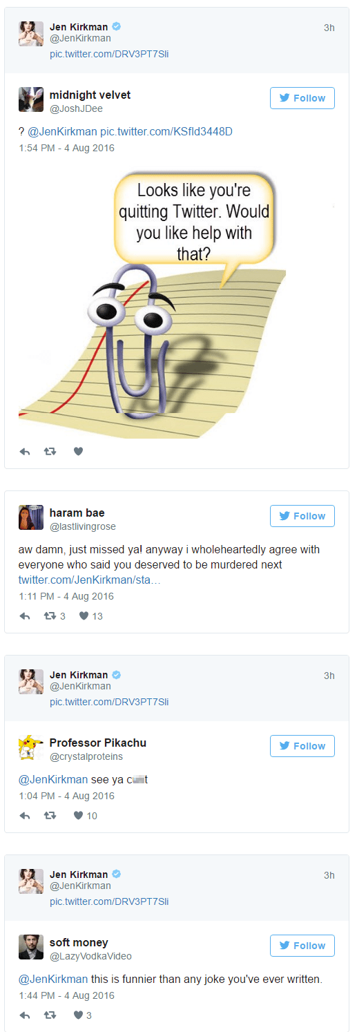Like midnight velvet's Clippy tweet
Viewport: 357px width, 1032px height.
pyautogui.click(x=78, y=452)
